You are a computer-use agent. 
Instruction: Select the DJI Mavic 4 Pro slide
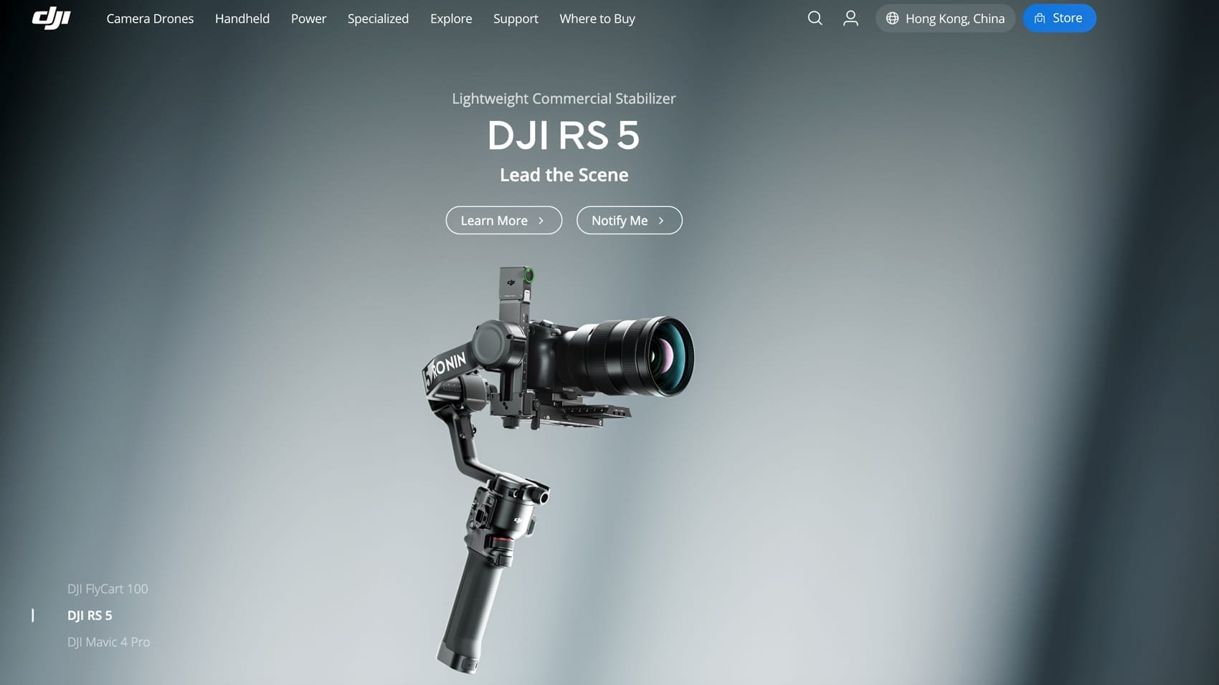pos(108,641)
